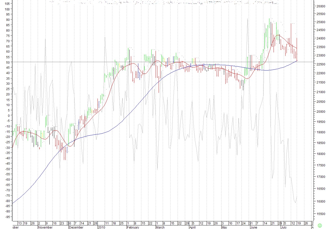The width and height of the screenshot is (326, 229).
Task: Click date label 13 on time axis
Action: [20, 223]
